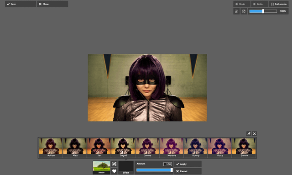Pin the effects filter strip
Screen dimensions: 292x175
point(249,133)
